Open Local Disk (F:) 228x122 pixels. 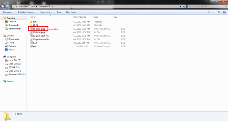(x=14, y=71)
